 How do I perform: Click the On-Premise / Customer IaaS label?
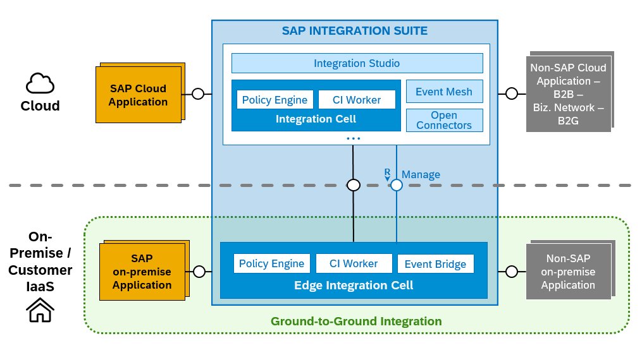click(40, 262)
